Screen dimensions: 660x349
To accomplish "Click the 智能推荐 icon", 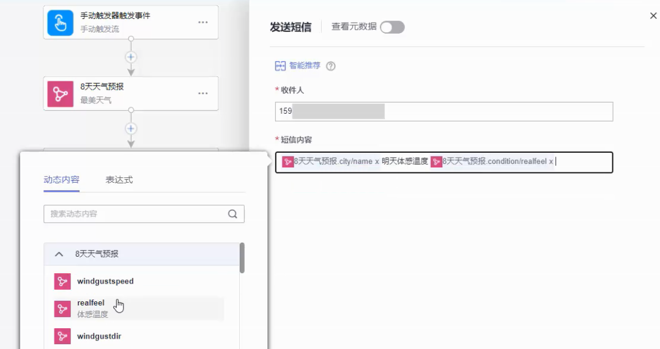I will [280, 65].
